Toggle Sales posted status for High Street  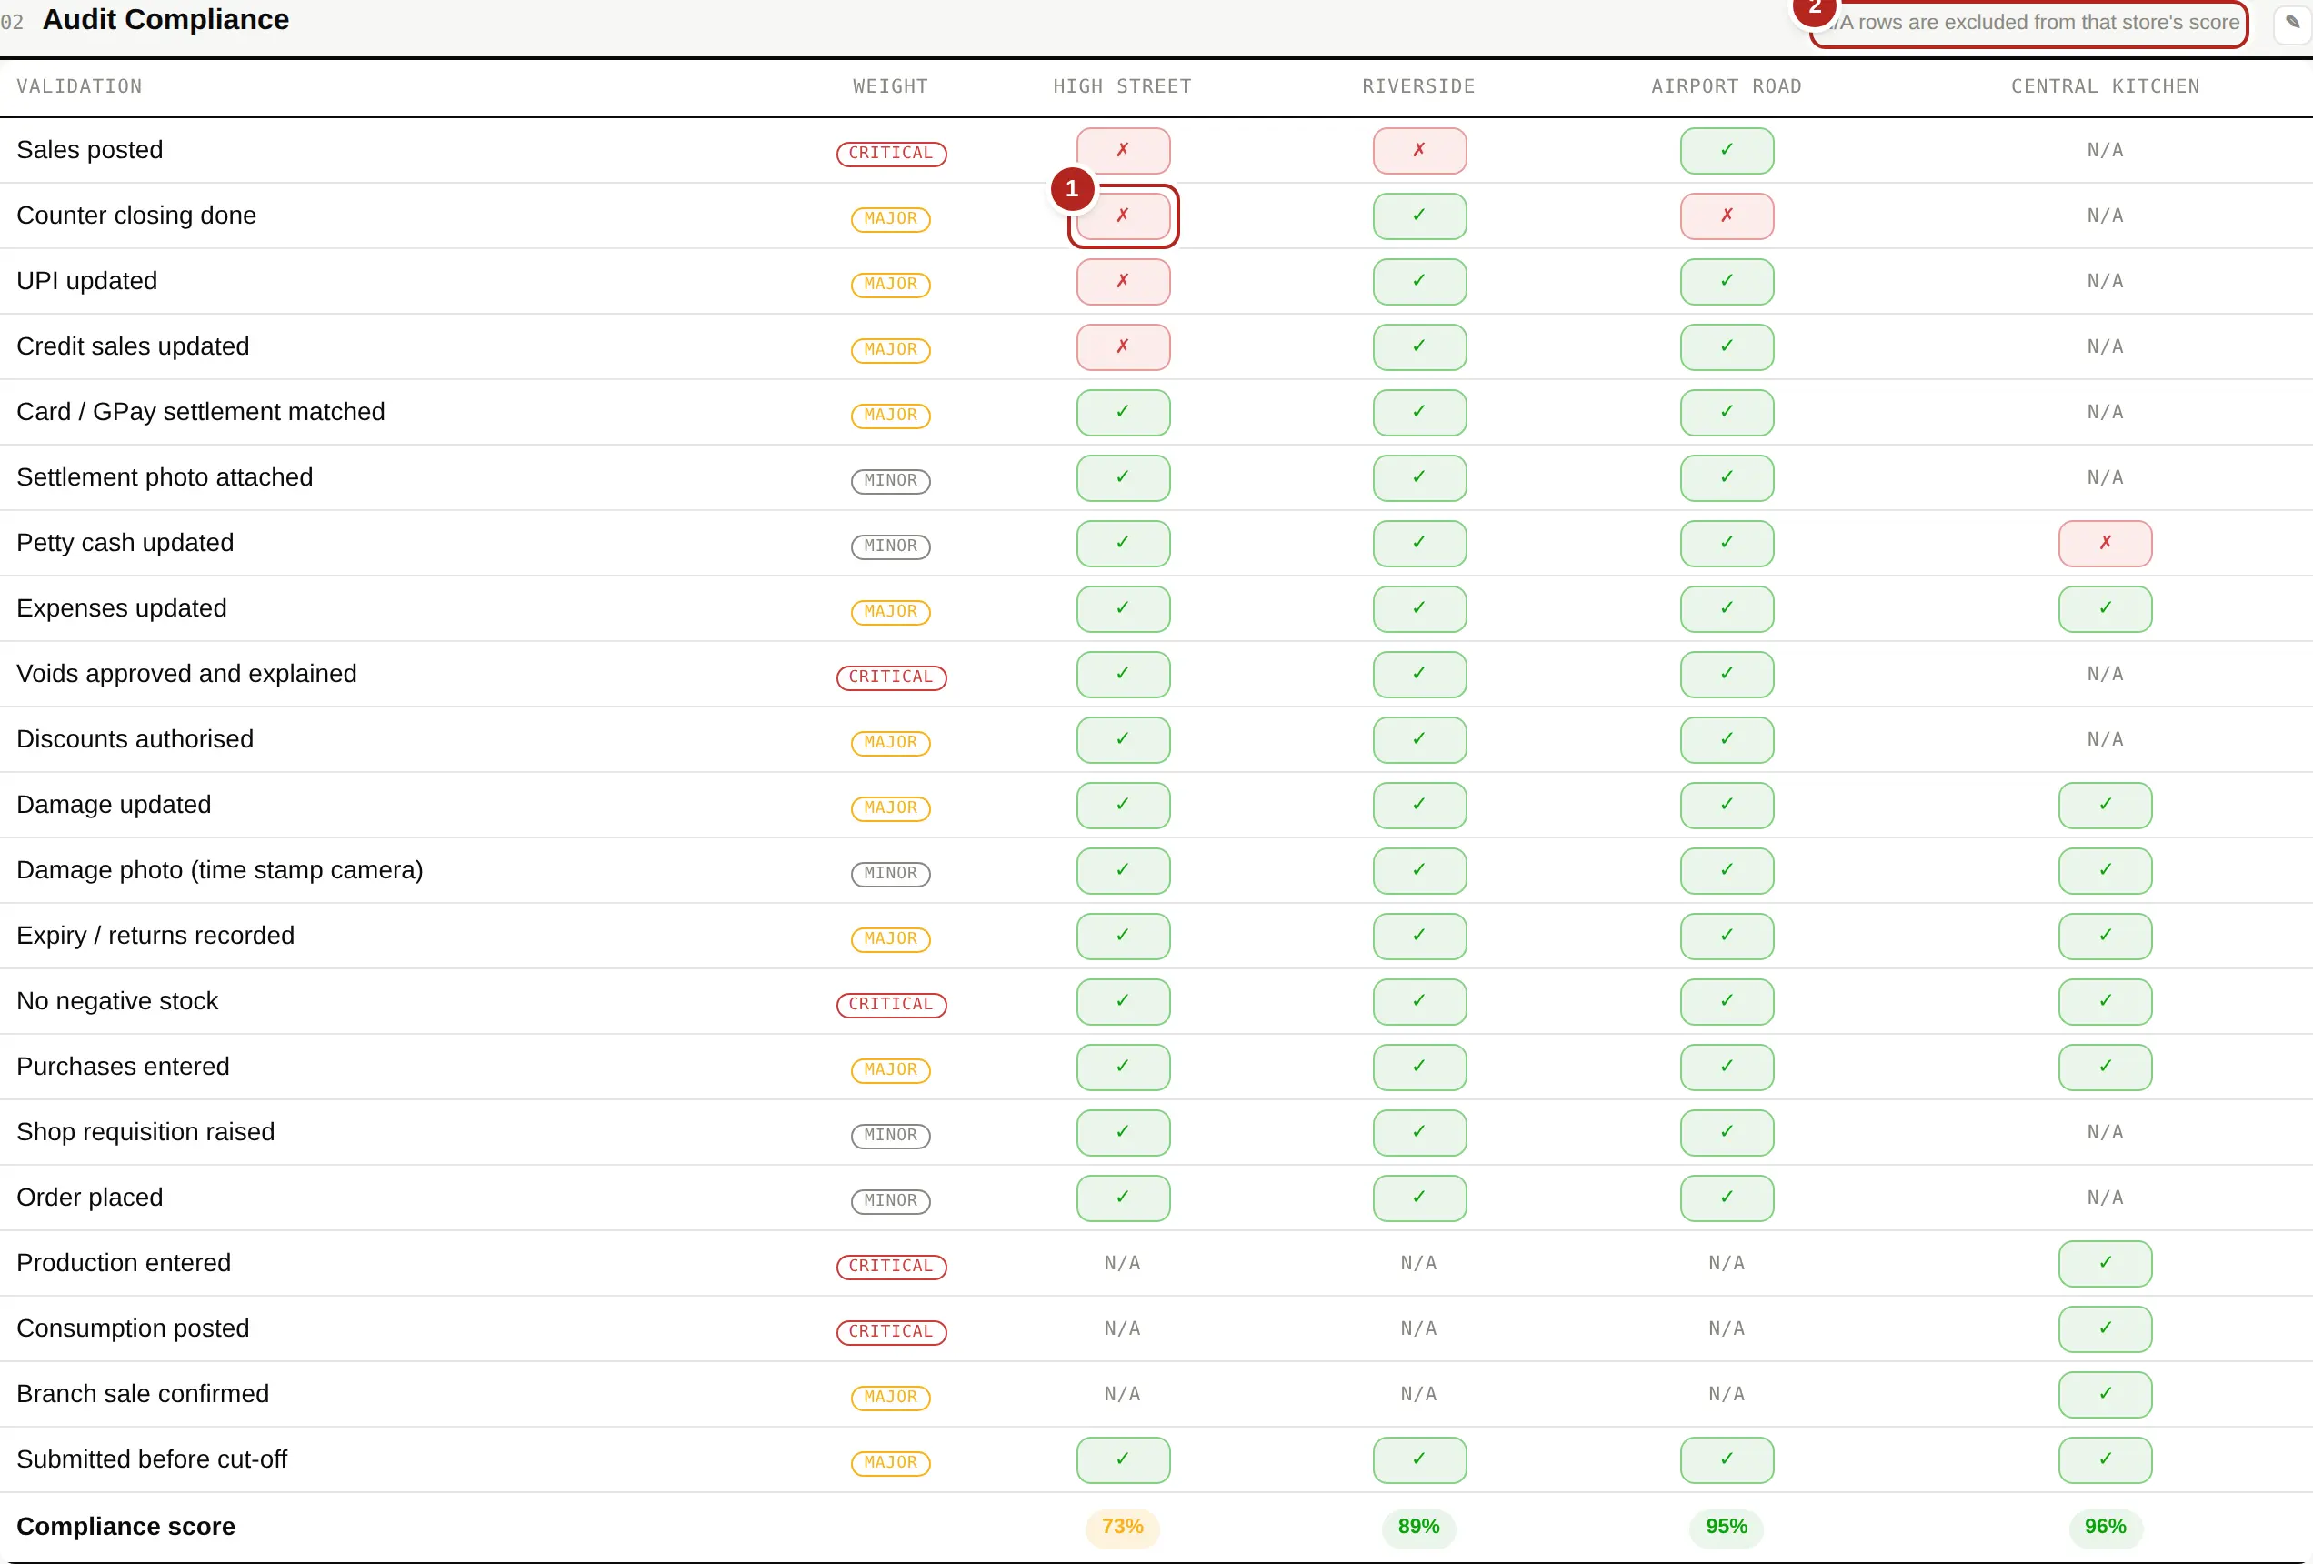(1123, 150)
